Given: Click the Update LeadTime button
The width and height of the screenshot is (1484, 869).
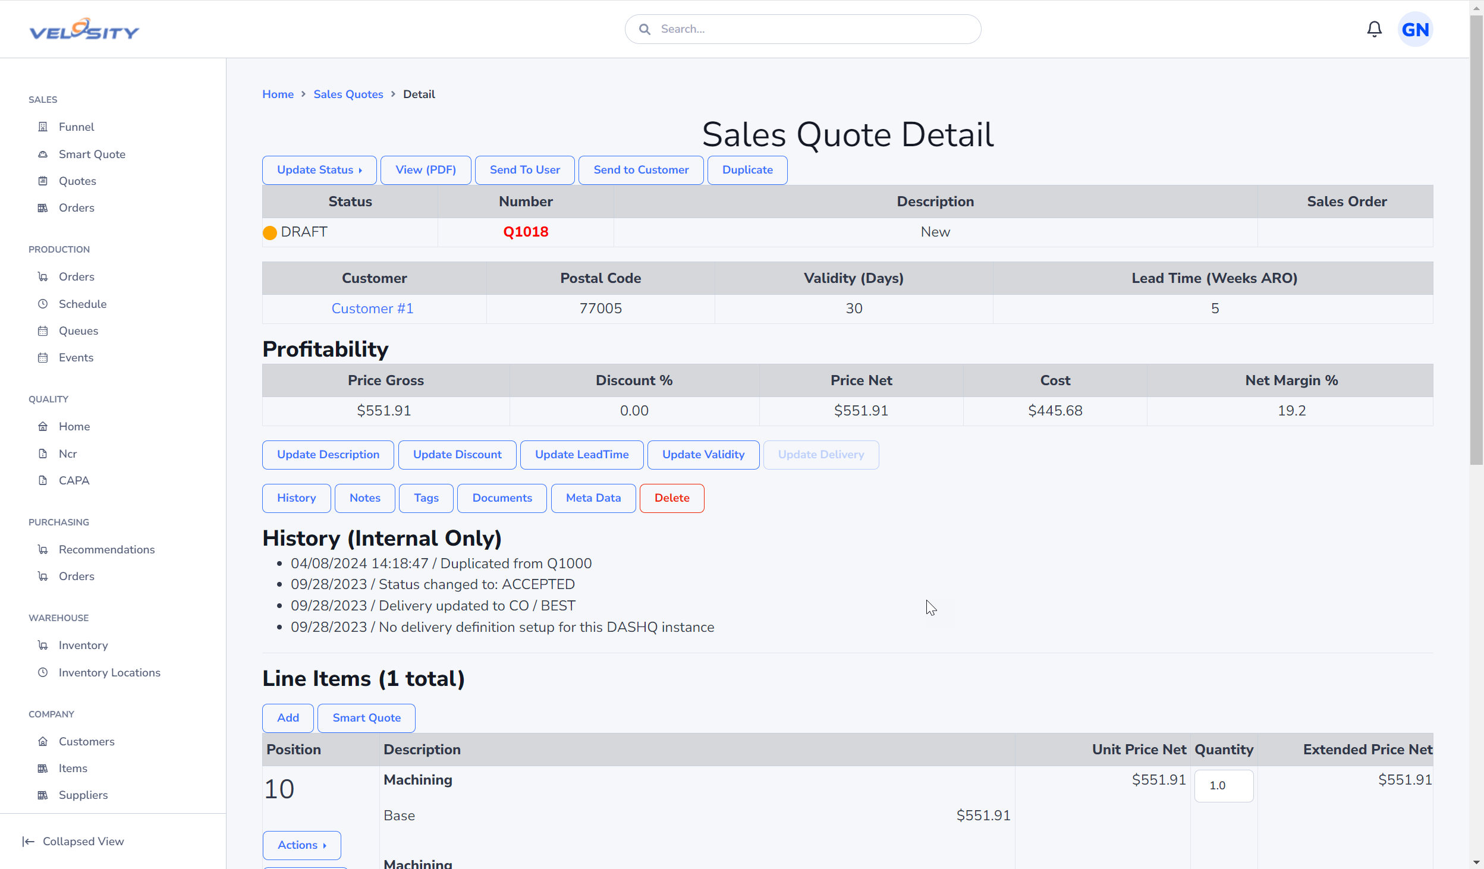Looking at the screenshot, I should [x=581, y=455].
